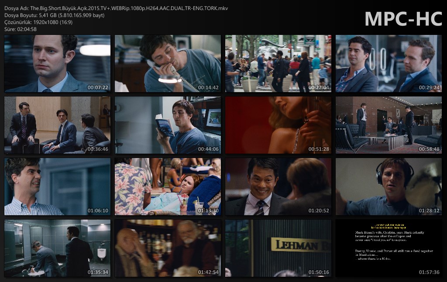Click the 'Dosya Adı' file name line
The width and height of the screenshot is (447, 282).
116,8
